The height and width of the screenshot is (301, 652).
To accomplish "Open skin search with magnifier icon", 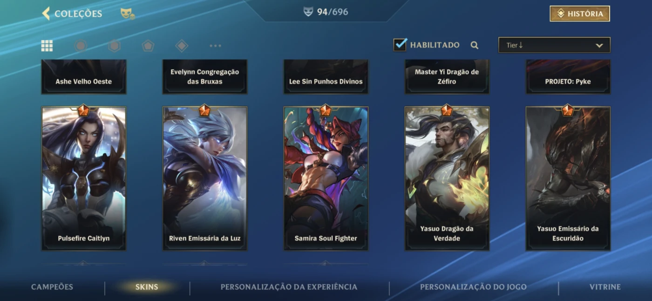I will click(x=475, y=45).
